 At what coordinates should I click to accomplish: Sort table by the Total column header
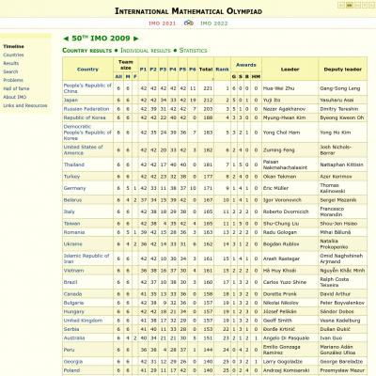[206, 70]
